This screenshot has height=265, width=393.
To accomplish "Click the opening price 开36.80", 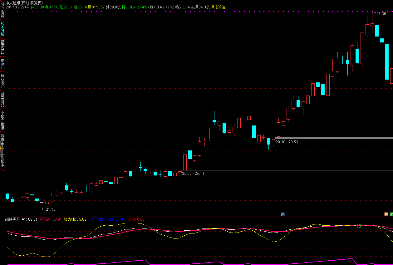I will (37, 7).
